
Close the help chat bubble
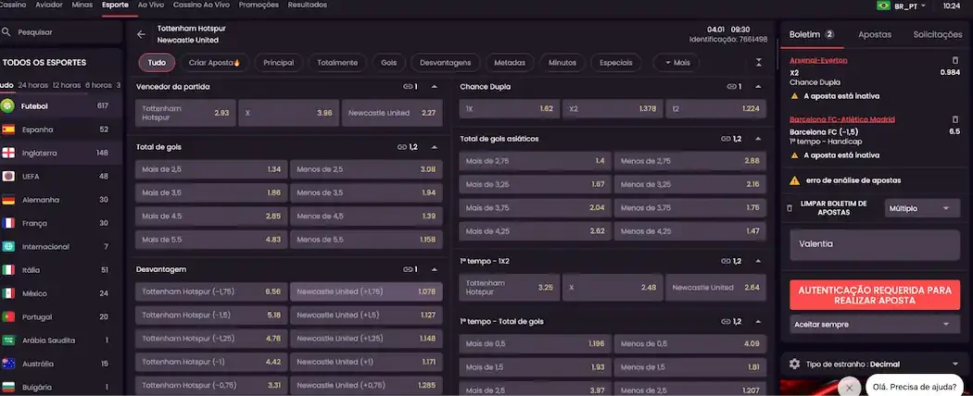coord(850,388)
